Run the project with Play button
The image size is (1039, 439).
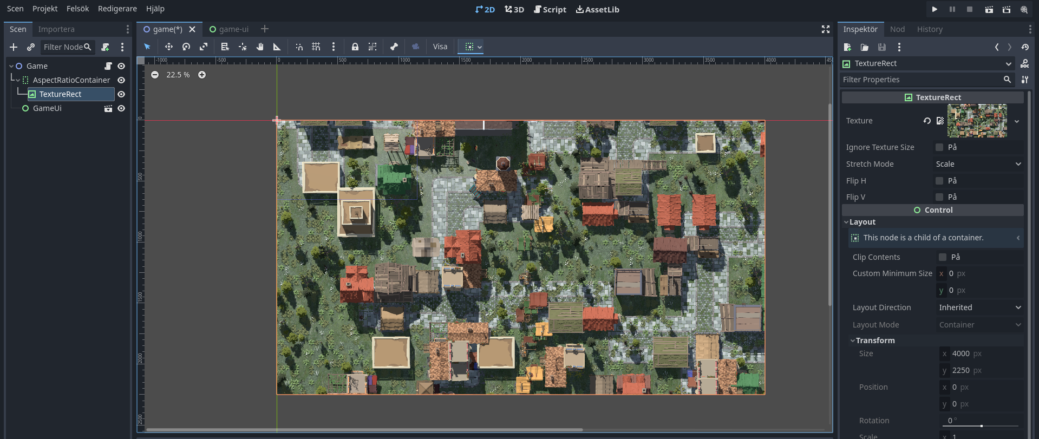click(x=935, y=9)
